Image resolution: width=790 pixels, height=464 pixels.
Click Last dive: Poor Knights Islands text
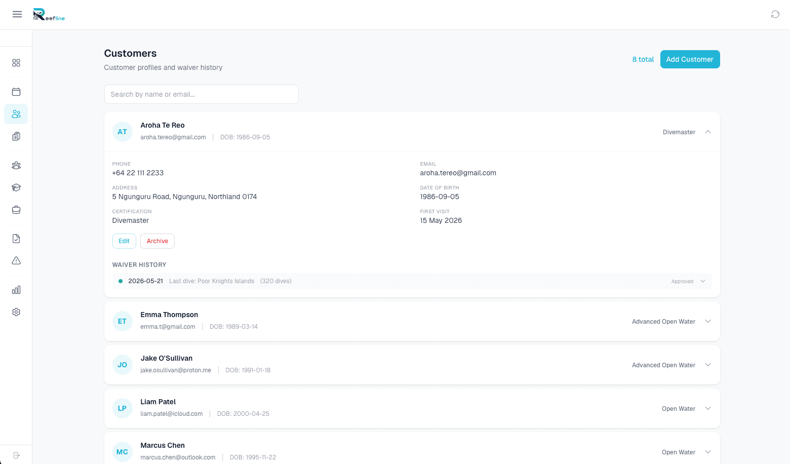(212, 281)
